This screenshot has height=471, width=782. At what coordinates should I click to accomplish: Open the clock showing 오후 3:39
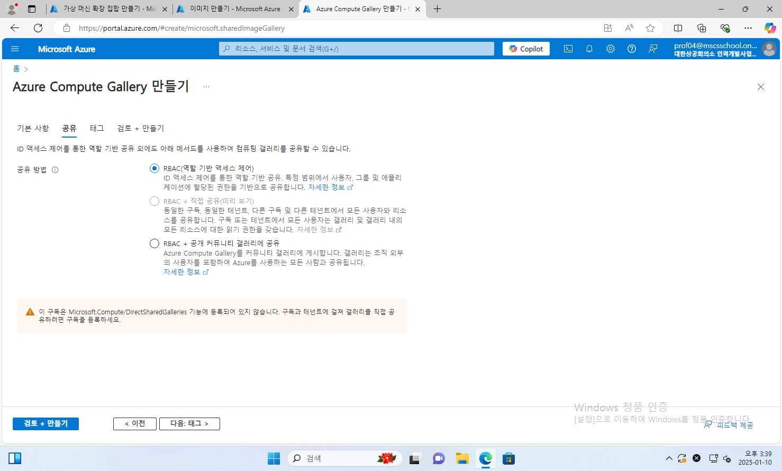click(755, 458)
